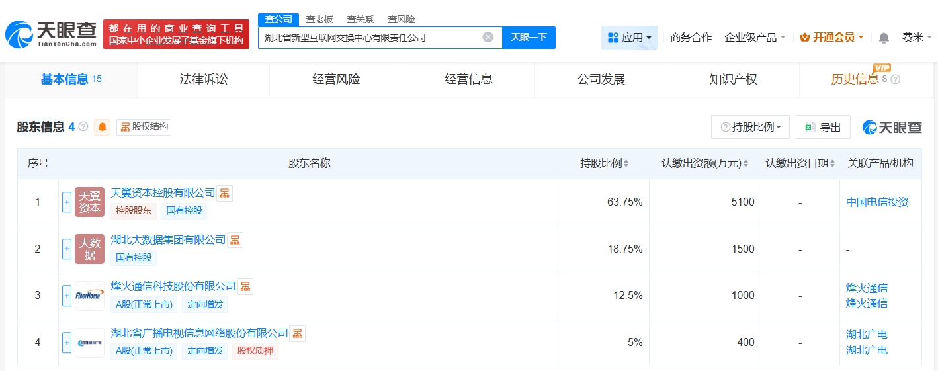Expand row for 湖北省广播电视信息网络股份有限公司
This screenshot has width=938, height=371.
pyautogui.click(x=67, y=343)
